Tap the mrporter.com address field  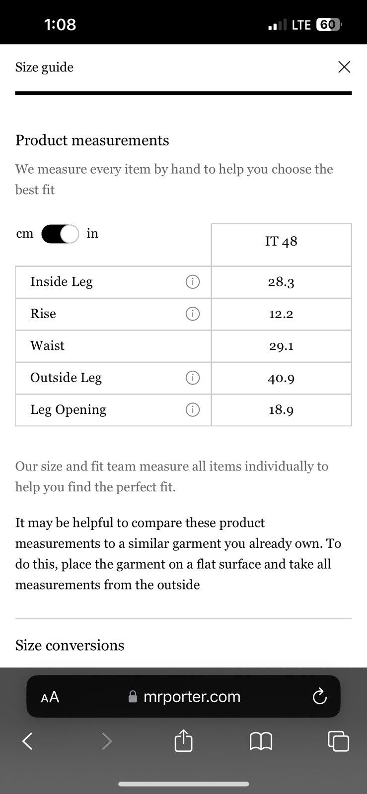tap(183, 696)
